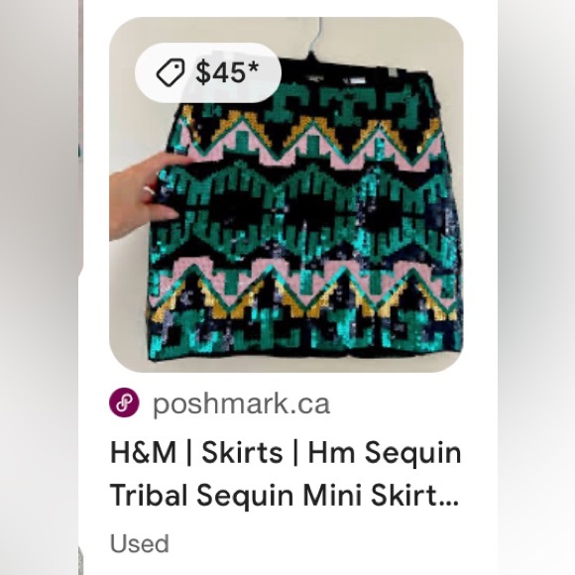The image size is (575, 575).
Task: Click the white price badge pill
Action: point(208,72)
